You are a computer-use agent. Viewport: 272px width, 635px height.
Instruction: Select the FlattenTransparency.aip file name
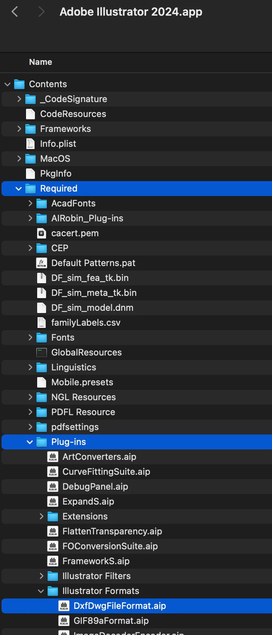coord(112,531)
